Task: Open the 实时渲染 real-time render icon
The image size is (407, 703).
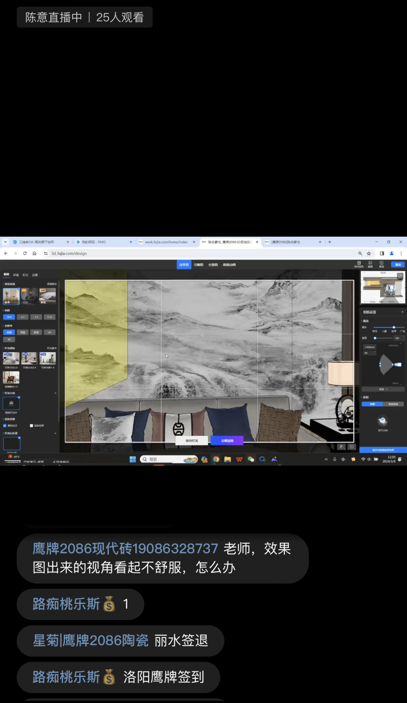Action: (x=359, y=264)
